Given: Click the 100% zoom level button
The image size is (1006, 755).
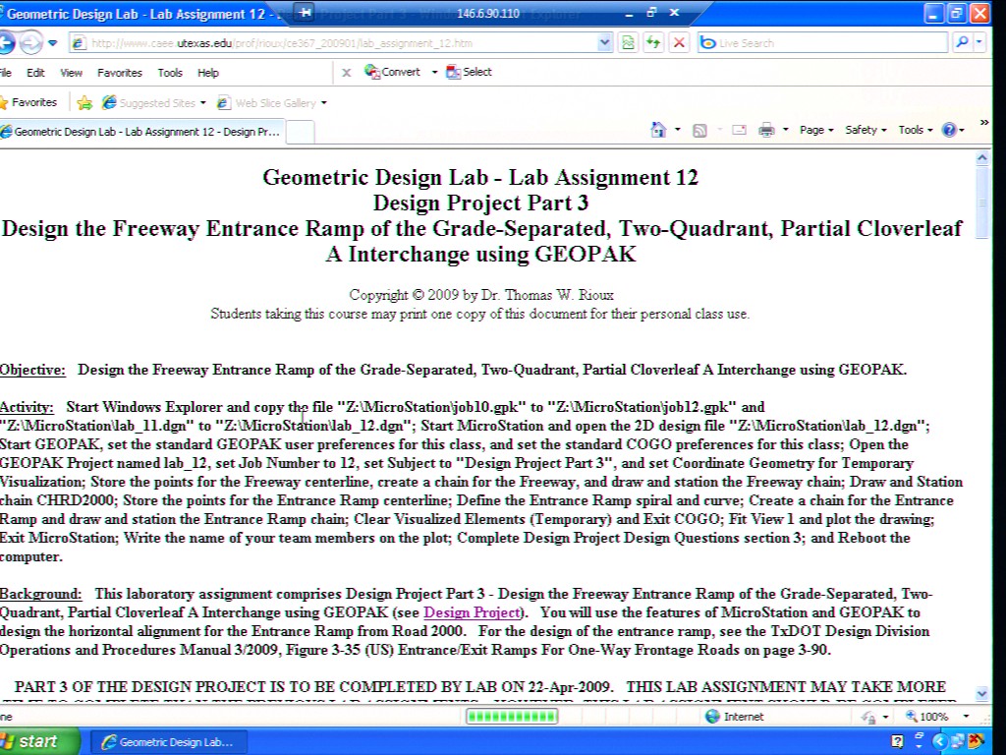Looking at the screenshot, I should 927,717.
